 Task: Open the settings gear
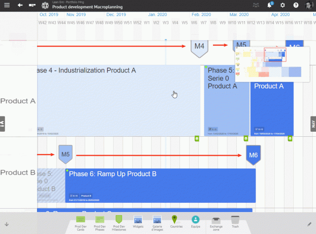[x=283, y=5]
